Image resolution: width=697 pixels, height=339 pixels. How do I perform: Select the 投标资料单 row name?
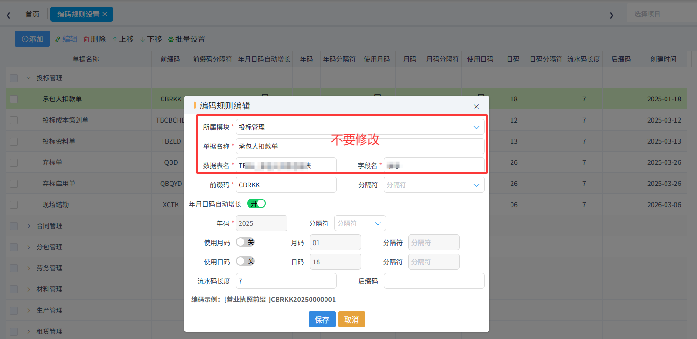point(59,141)
